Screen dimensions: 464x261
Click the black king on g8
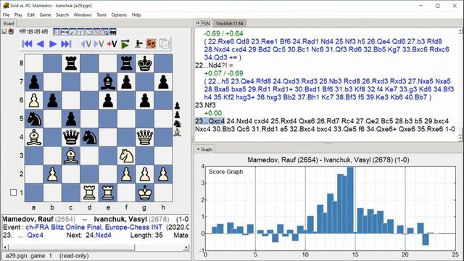145,63
